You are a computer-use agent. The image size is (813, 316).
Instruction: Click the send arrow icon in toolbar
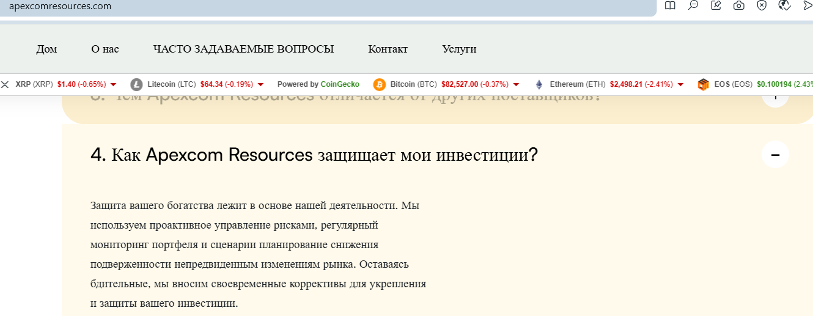pos(807,6)
